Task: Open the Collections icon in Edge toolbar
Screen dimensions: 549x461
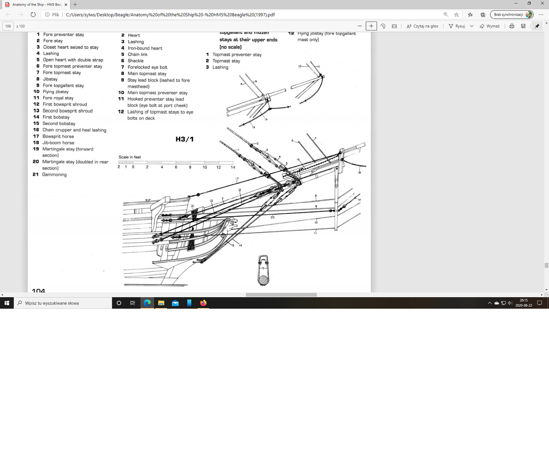Action: pos(483,15)
